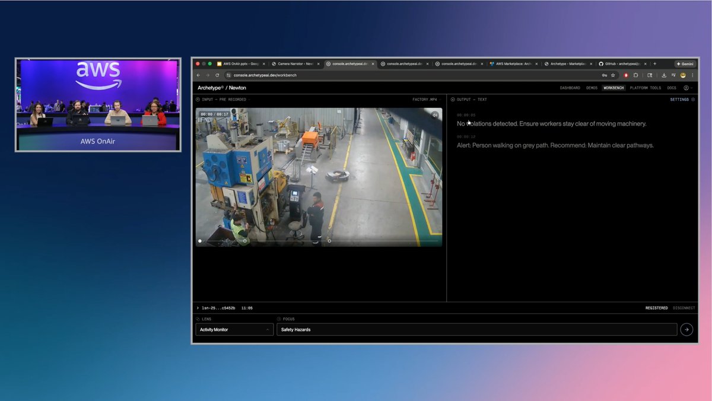The image size is (712, 401).
Task: Open the Gemini button in the tab bar
Action: pyautogui.click(x=685, y=63)
